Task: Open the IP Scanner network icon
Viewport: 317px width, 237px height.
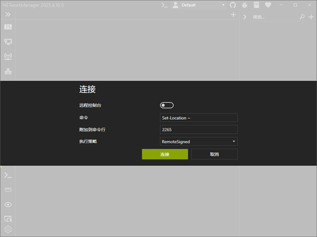Action: click(8, 72)
